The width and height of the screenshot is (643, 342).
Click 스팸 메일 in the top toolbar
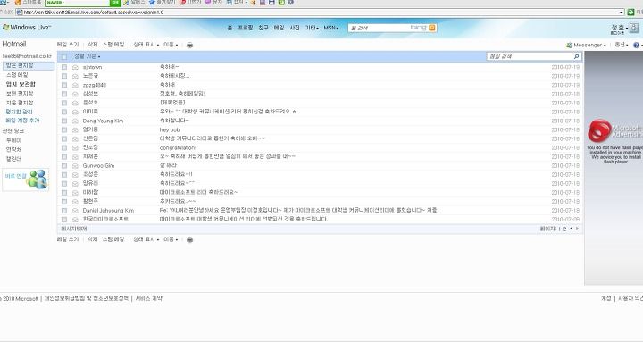(113, 45)
